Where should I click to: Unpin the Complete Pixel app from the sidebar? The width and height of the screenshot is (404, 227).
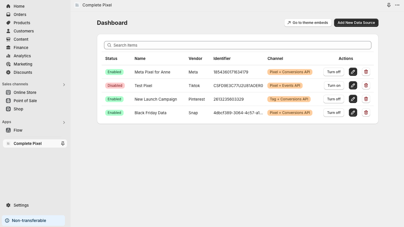[x=62, y=143]
